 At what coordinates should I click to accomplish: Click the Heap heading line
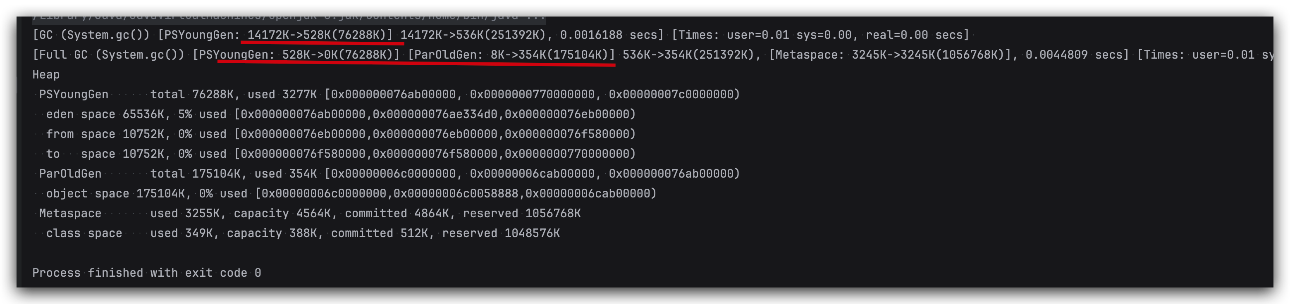pos(46,75)
